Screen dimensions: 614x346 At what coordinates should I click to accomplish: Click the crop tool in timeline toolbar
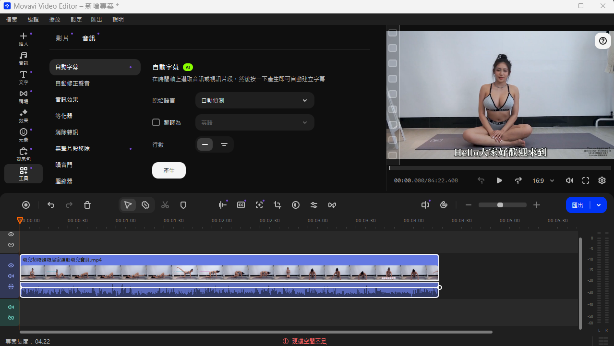pyautogui.click(x=277, y=205)
